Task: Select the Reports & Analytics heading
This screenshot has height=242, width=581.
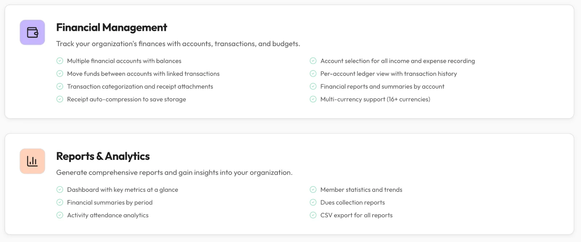Action: click(103, 156)
